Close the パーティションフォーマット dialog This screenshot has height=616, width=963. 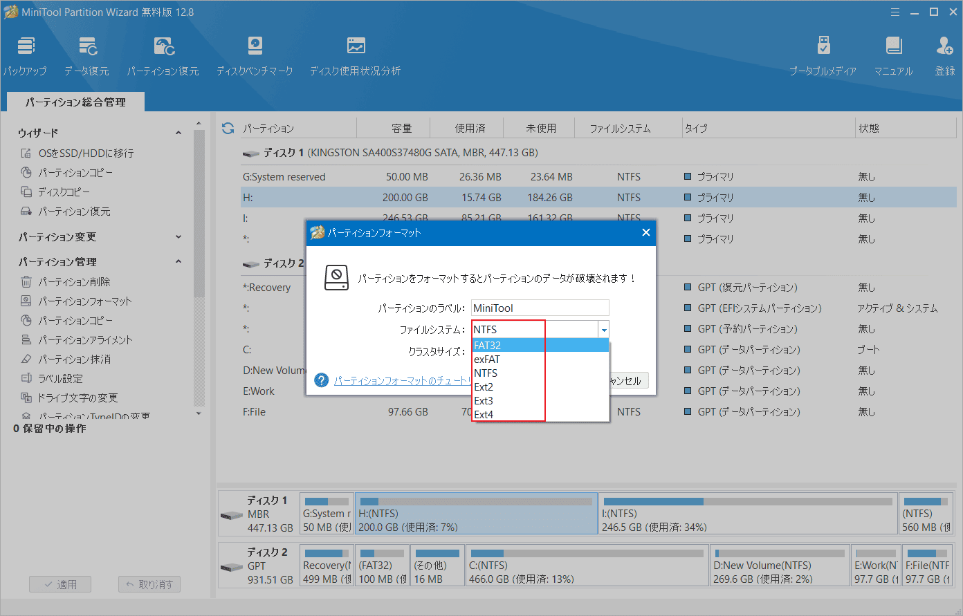click(x=645, y=232)
